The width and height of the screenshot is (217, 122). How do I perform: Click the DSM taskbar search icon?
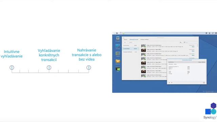coord(213,33)
